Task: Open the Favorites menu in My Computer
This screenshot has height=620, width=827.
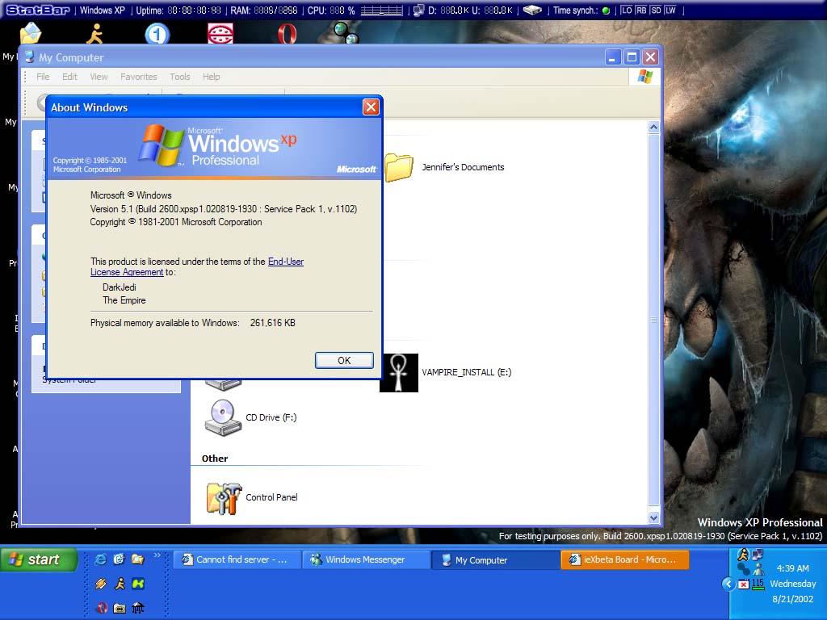Action: (x=139, y=77)
